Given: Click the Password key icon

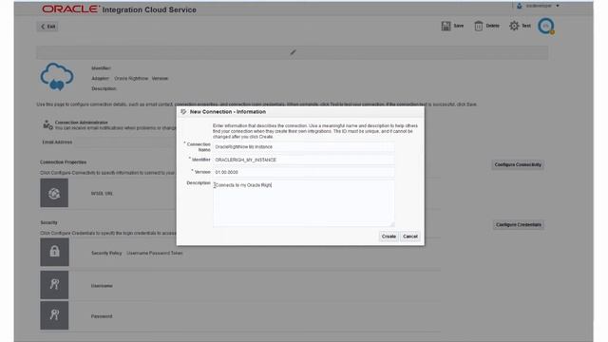Looking at the screenshot, I should [54, 315].
